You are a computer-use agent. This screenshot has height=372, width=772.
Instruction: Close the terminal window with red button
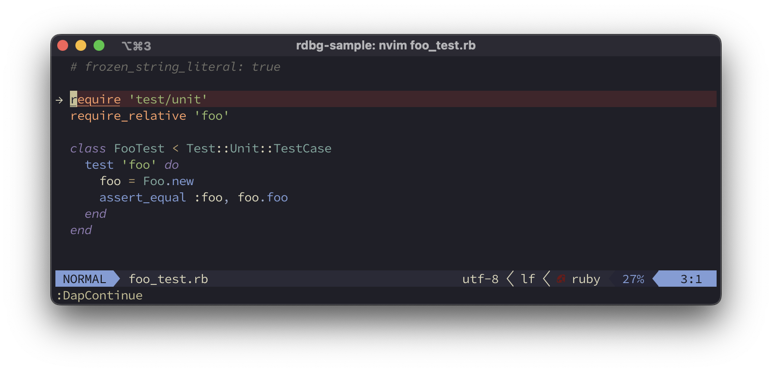pos(63,46)
